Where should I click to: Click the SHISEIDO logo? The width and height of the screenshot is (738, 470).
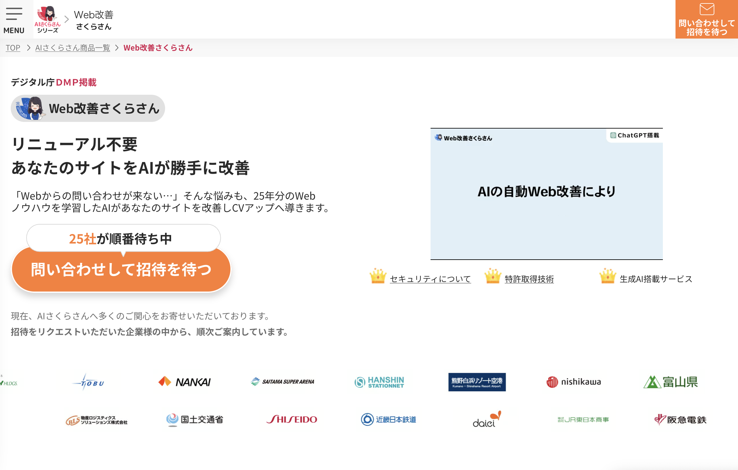point(292,419)
